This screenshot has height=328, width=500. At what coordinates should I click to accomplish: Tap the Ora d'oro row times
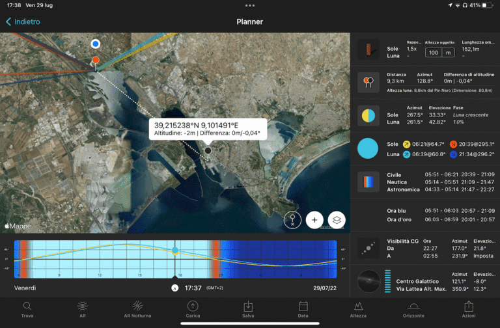click(460, 219)
